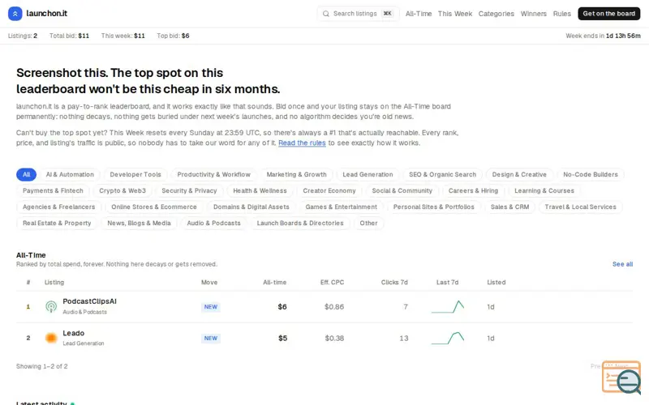Open the Leado orange logo icon

tap(51, 338)
